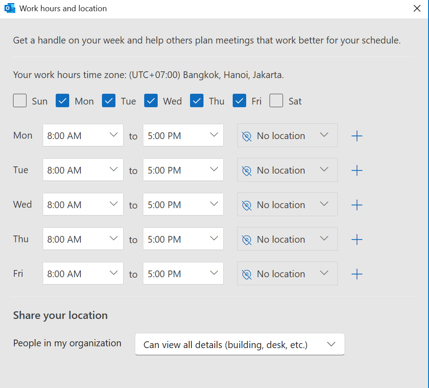Disable Friday as a work day
Screen dimensions: 429x388
(239, 101)
